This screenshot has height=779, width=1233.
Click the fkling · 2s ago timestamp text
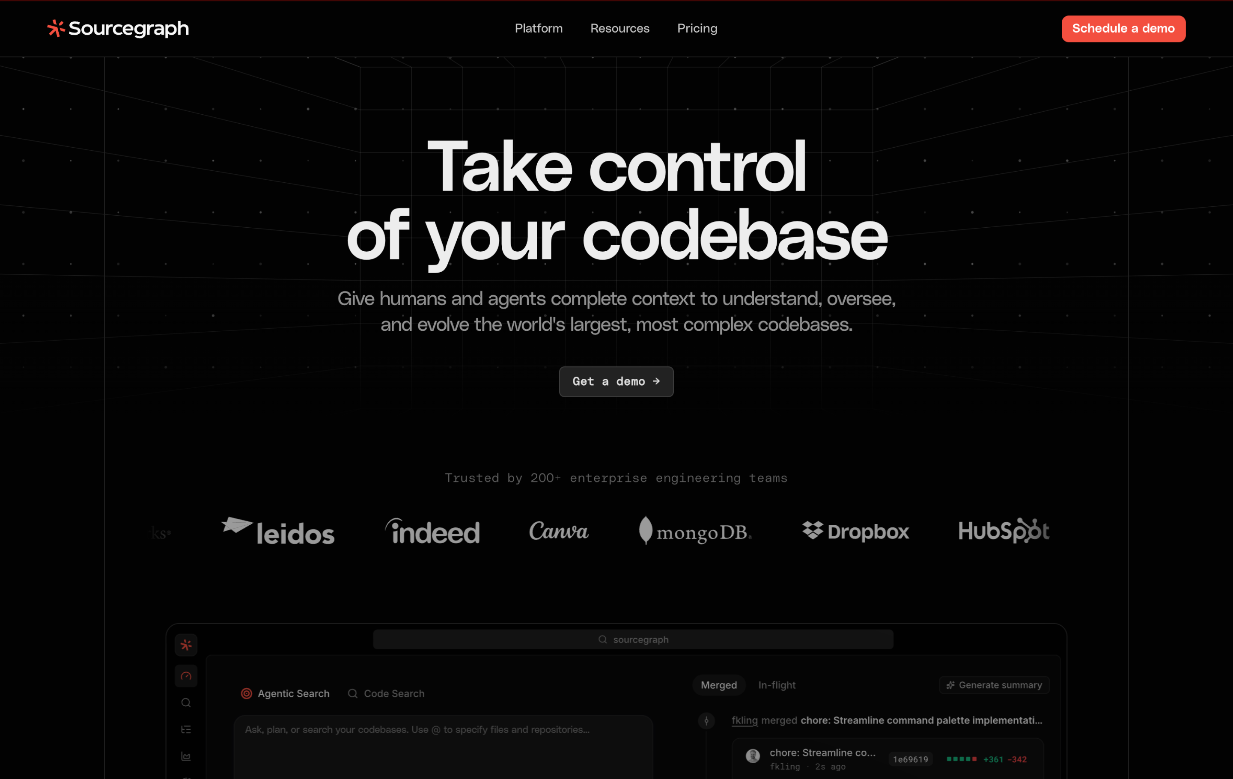pos(807,766)
